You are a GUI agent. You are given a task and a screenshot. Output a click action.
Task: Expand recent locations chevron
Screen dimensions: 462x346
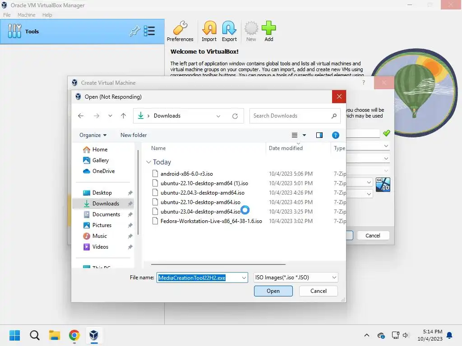coord(110,116)
